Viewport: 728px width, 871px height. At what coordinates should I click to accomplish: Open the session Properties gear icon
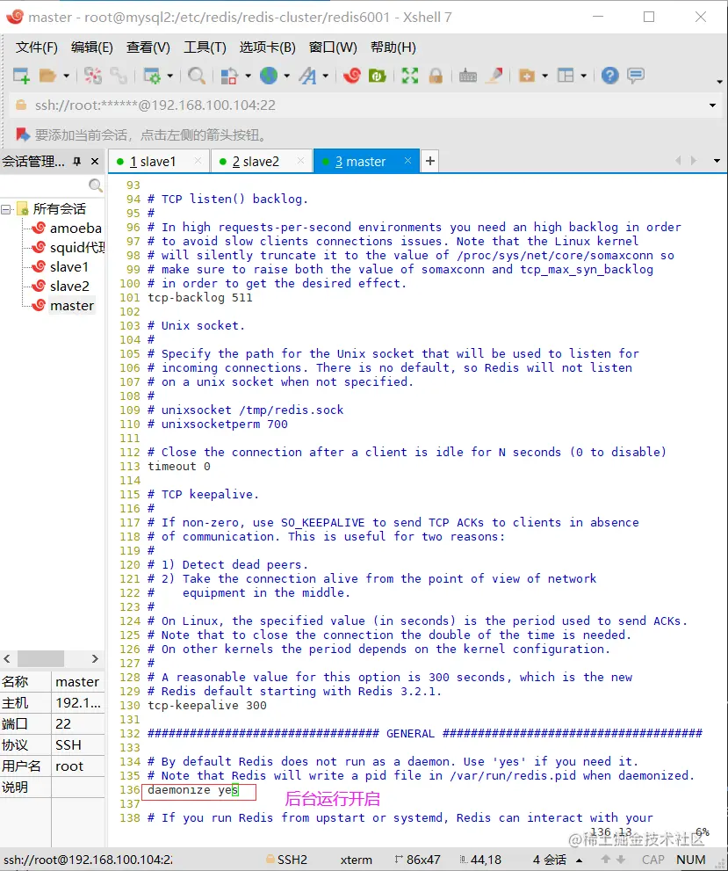(151, 76)
